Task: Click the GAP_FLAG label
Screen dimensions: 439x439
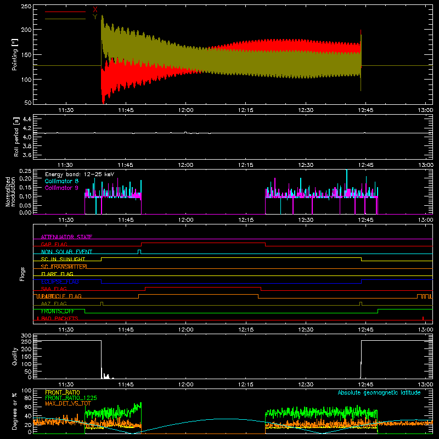Action: point(54,244)
